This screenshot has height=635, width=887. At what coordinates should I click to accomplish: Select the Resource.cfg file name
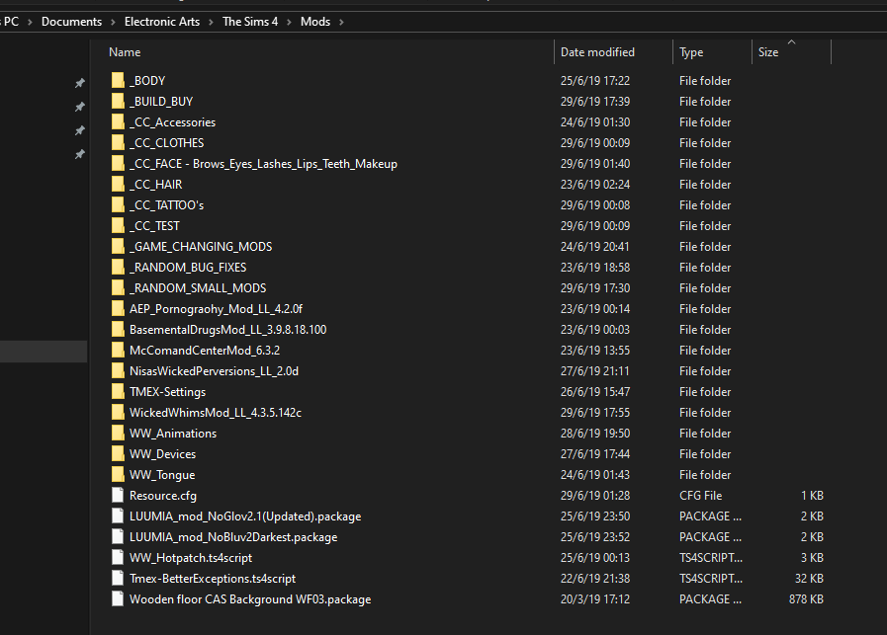(163, 496)
